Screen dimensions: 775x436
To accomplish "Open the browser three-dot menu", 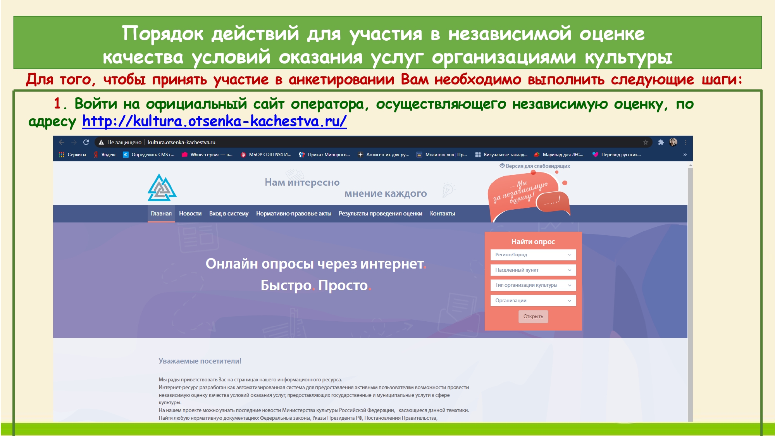I will coord(685,142).
